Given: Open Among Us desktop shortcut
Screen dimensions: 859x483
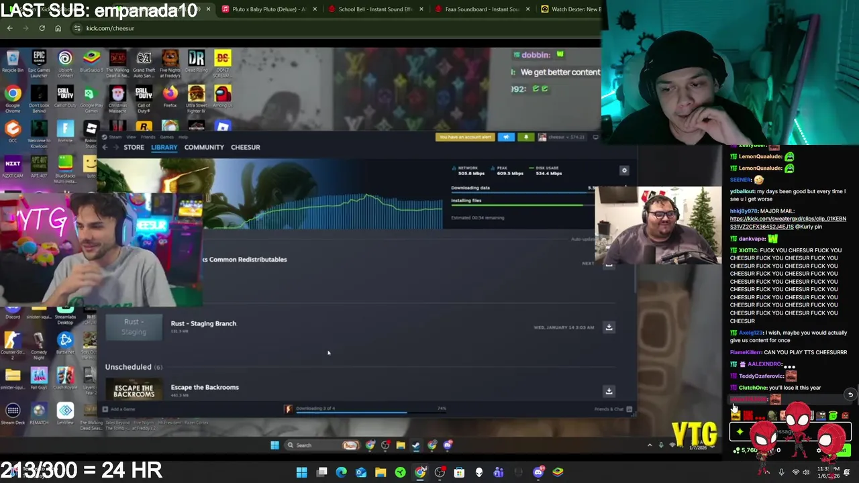Looking at the screenshot, I should click(x=222, y=95).
